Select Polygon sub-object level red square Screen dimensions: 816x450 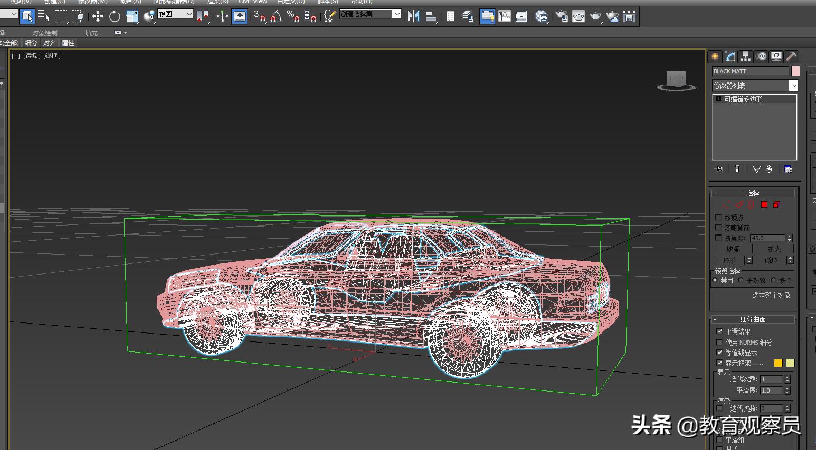[x=764, y=204]
